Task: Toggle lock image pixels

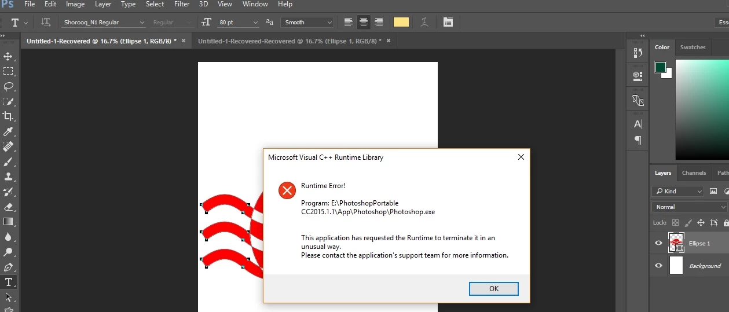Action: coord(688,222)
